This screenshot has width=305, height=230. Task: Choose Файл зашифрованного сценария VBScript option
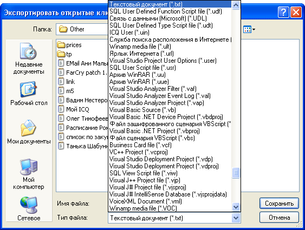pyautogui.click(x=170, y=124)
